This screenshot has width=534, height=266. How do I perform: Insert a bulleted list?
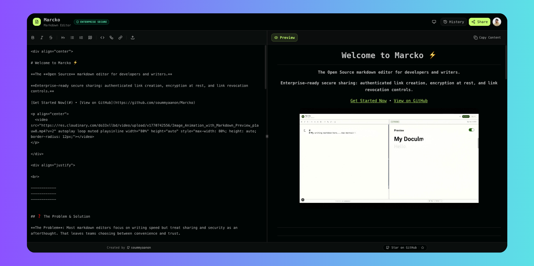click(x=72, y=38)
